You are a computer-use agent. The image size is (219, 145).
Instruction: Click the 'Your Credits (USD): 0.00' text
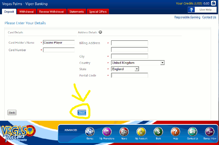pos(193,4)
